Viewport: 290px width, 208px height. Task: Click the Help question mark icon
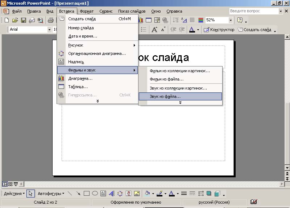240,20
